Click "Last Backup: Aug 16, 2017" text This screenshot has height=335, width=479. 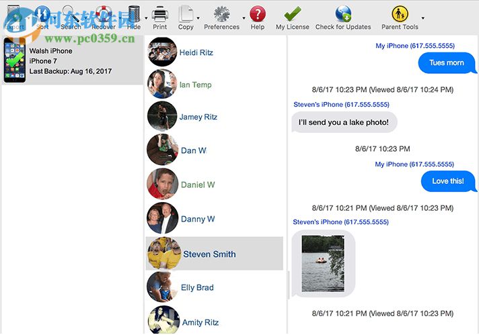coord(71,71)
